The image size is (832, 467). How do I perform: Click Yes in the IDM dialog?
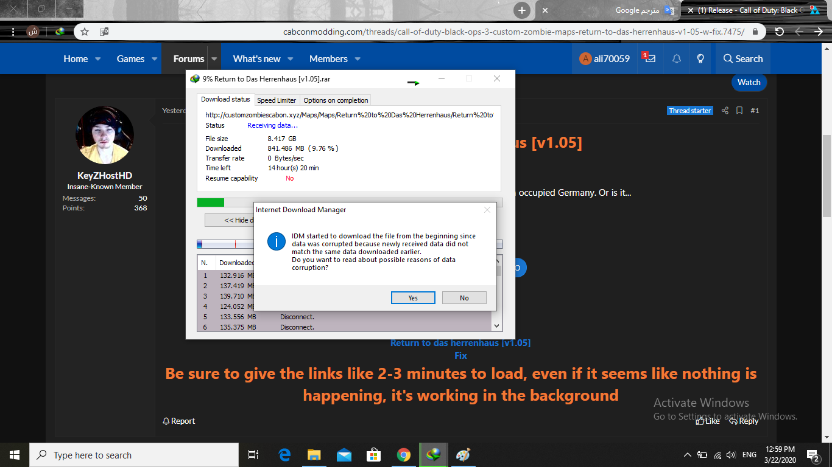[x=413, y=298]
